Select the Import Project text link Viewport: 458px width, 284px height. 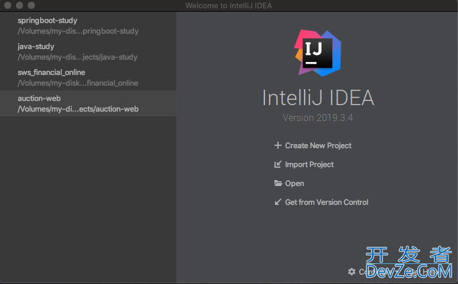coord(309,165)
